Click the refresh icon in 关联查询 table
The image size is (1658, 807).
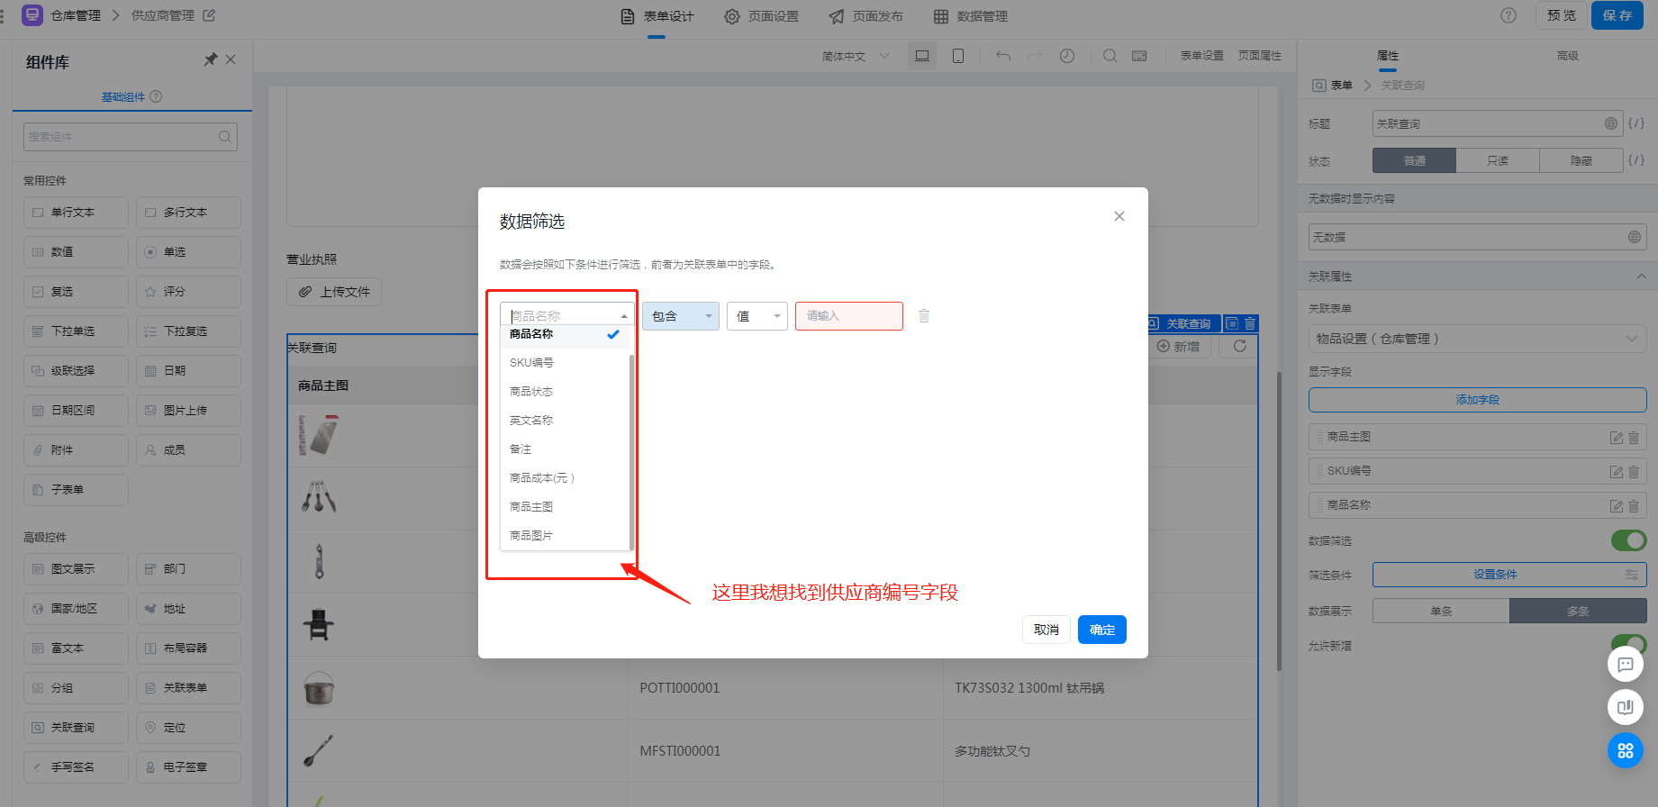[1239, 346]
